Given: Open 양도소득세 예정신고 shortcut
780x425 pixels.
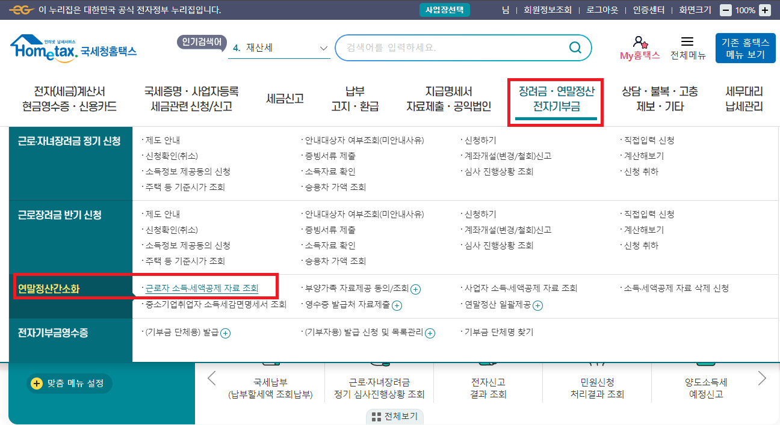Looking at the screenshot, I should tap(706, 388).
